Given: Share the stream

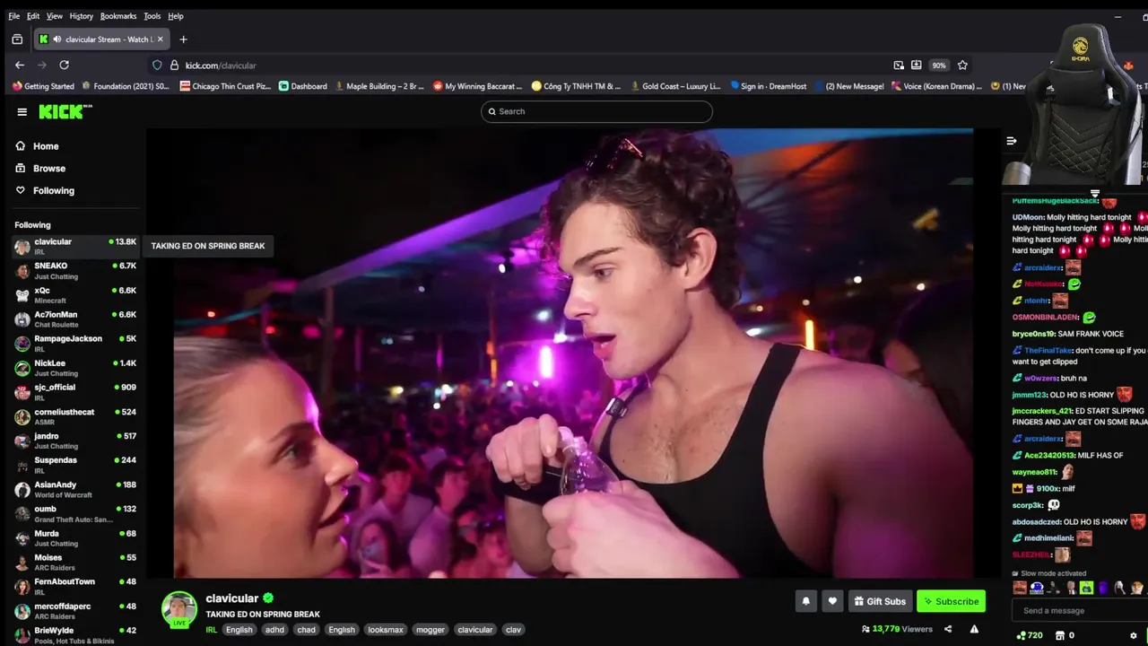Looking at the screenshot, I should [948, 630].
